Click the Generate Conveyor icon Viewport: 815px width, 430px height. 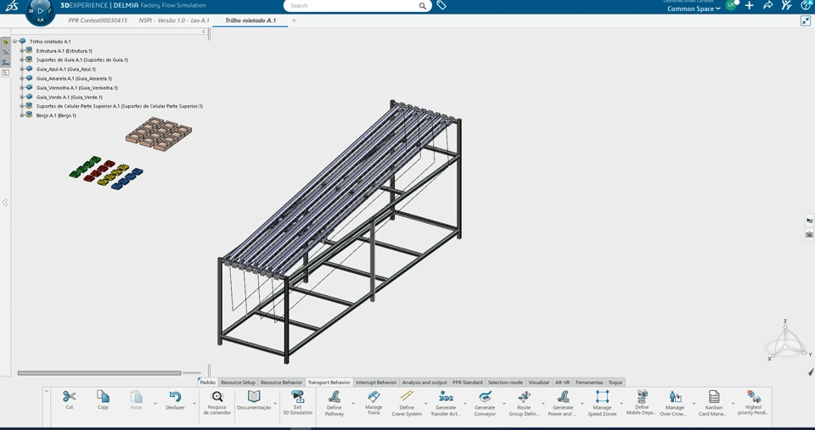[485, 398]
